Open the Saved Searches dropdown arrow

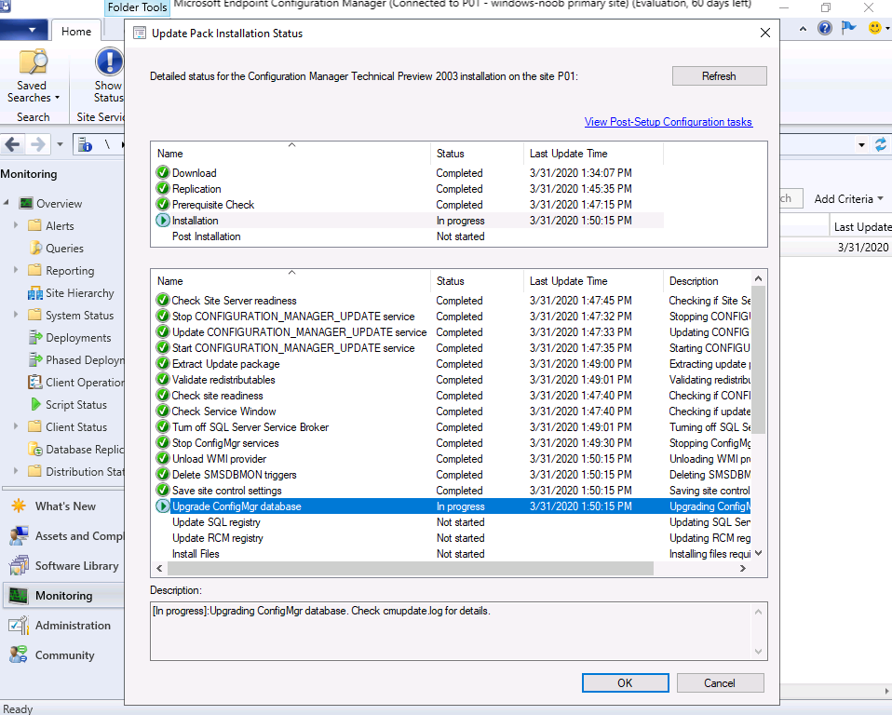[57, 98]
